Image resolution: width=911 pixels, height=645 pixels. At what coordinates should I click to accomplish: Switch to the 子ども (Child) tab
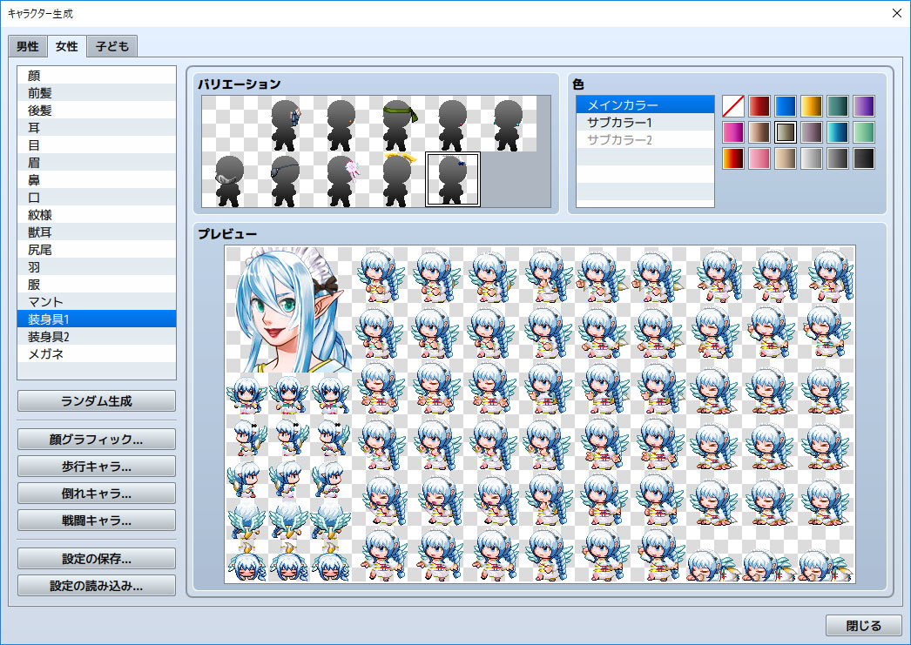[111, 46]
